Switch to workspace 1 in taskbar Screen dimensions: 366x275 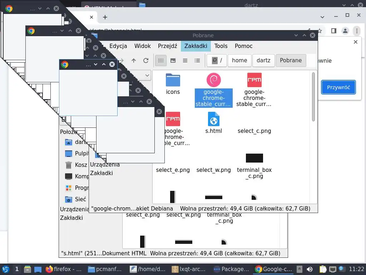(17, 269)
